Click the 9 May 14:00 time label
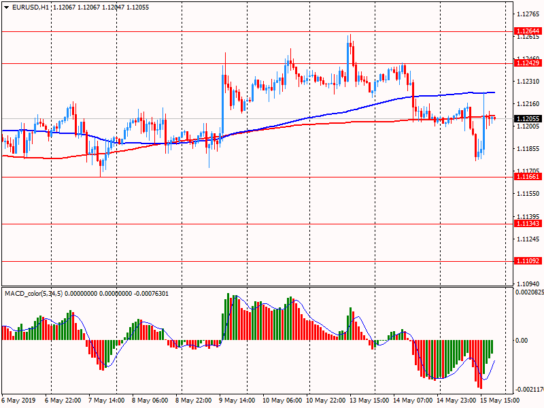544x408 pixels. point(238,401)
